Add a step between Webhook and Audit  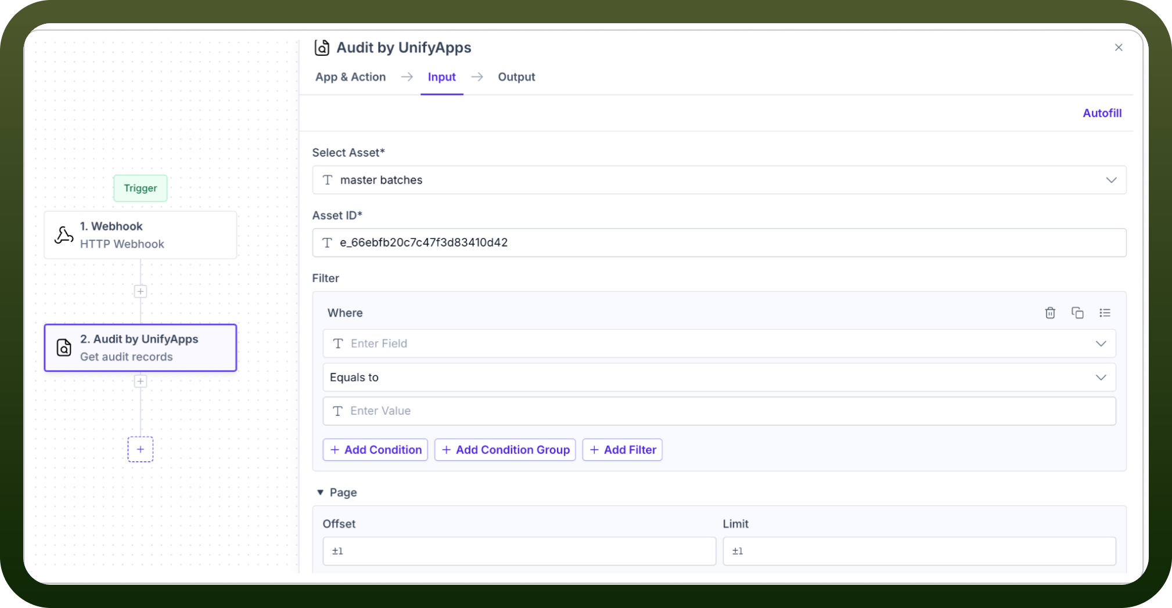point(141,291)
